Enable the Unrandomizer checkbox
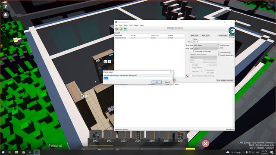The height and width of the screenshot is (155, 276). click(x=220, y=53)
